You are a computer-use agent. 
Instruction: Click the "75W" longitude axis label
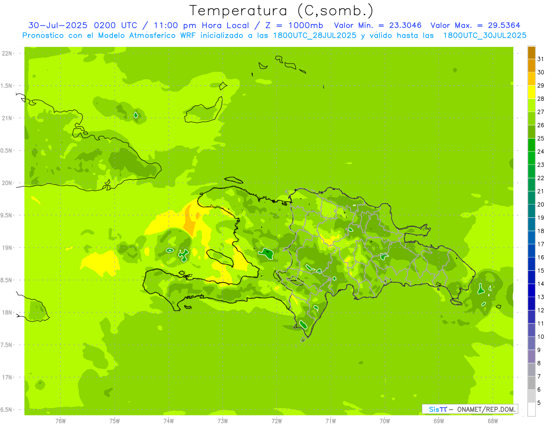pyautogui.click(x=115, y=421)
